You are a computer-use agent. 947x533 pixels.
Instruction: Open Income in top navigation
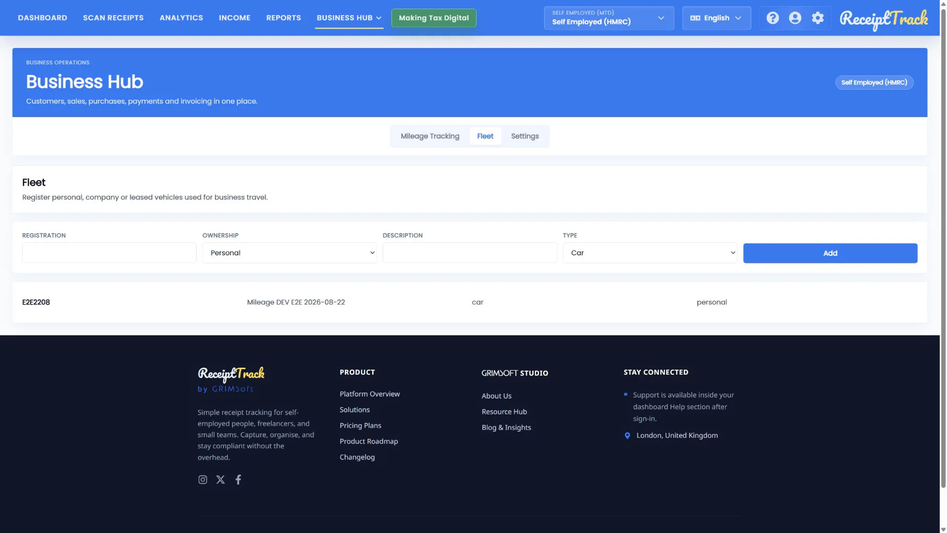coord(234,18)
